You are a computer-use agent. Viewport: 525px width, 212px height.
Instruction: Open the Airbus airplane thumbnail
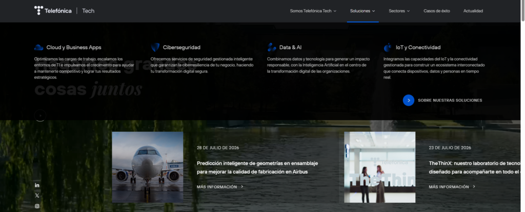coord(148,167)
